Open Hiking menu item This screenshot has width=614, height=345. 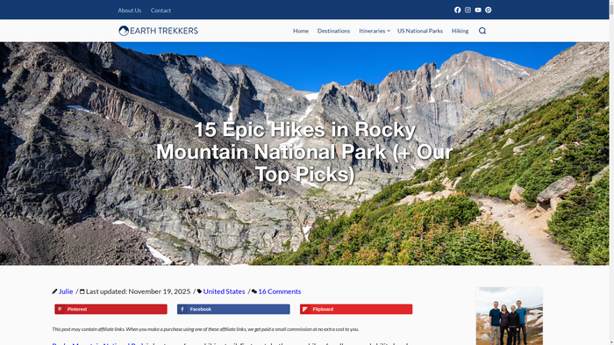click(x=460, y=31)
